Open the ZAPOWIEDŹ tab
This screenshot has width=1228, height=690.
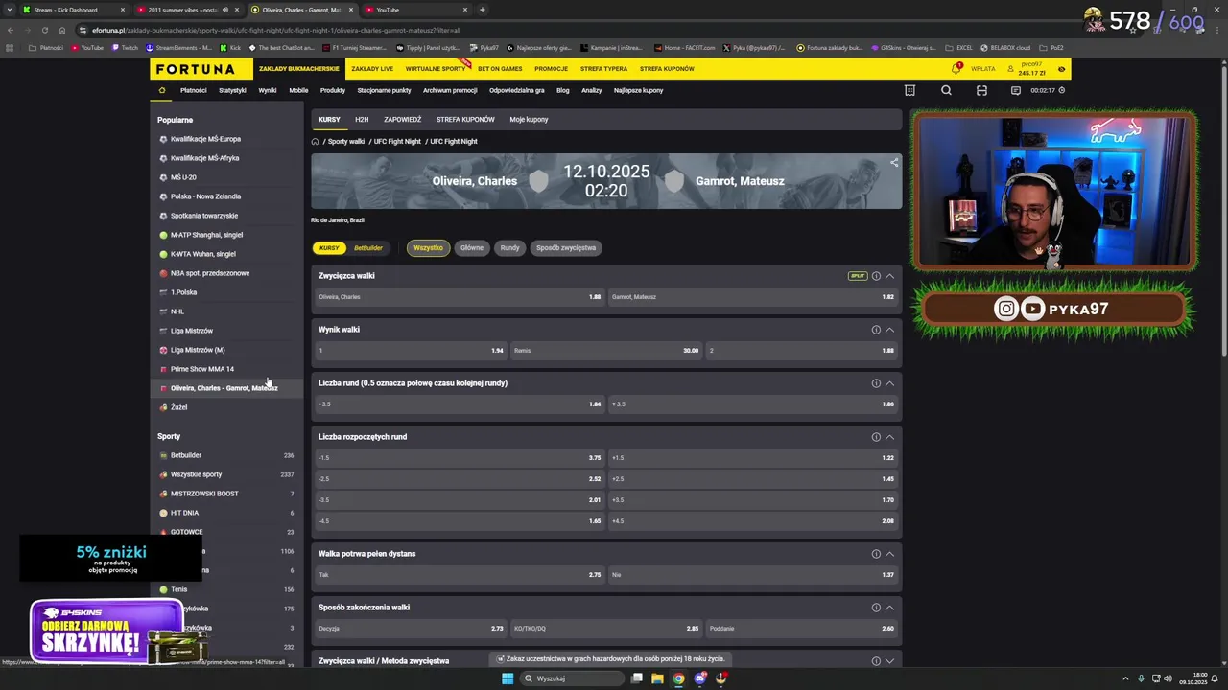point(402,120)
